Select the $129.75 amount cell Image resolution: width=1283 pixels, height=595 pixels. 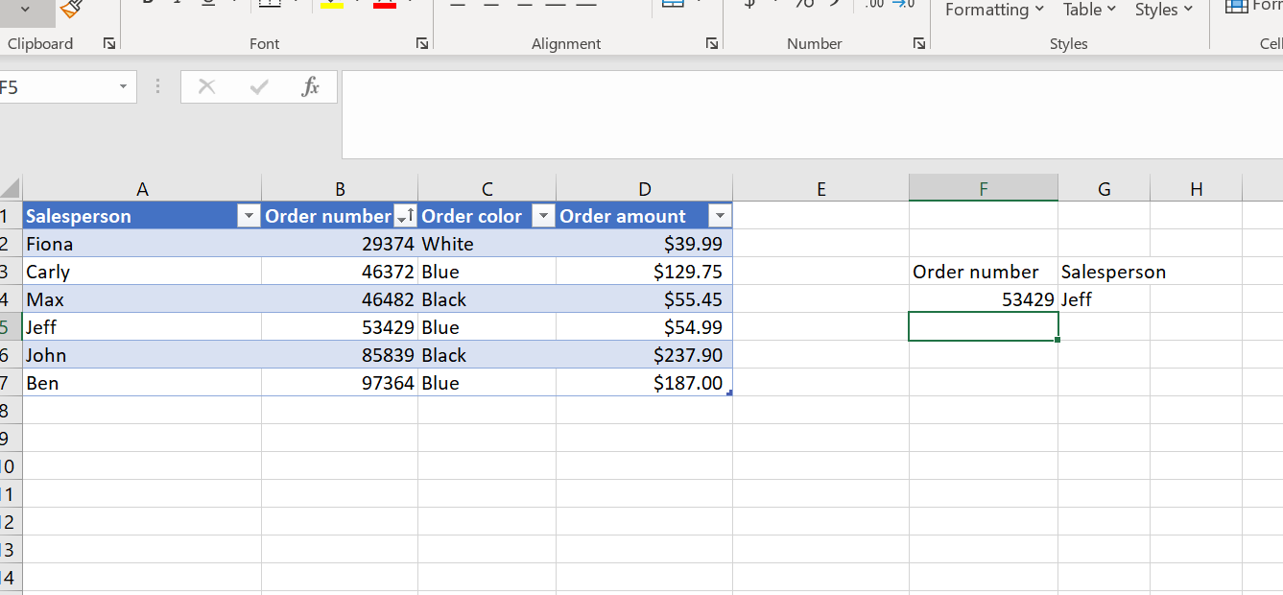click(644, 272)
